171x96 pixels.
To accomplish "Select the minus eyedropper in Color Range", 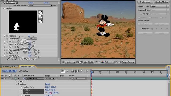I will point(40,21).
